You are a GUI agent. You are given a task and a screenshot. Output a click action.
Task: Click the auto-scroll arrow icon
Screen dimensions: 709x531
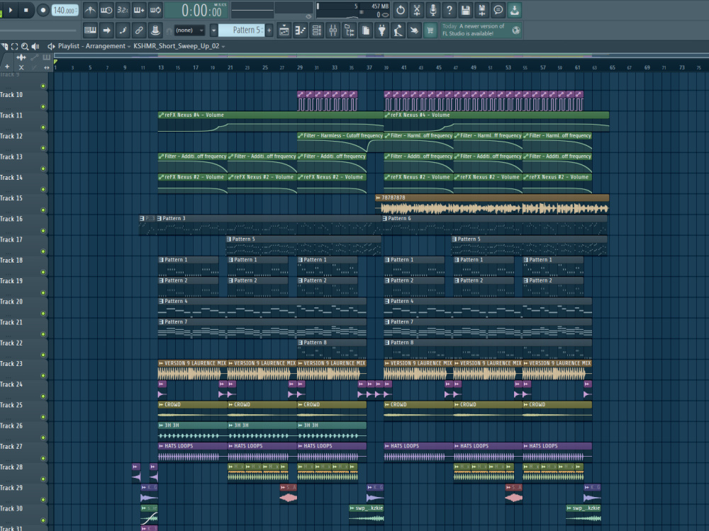point(106,30)
